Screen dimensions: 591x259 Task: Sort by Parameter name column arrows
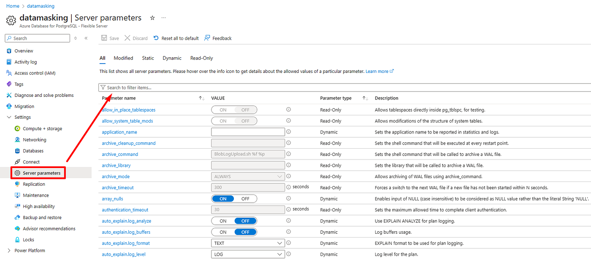point(201,98)
